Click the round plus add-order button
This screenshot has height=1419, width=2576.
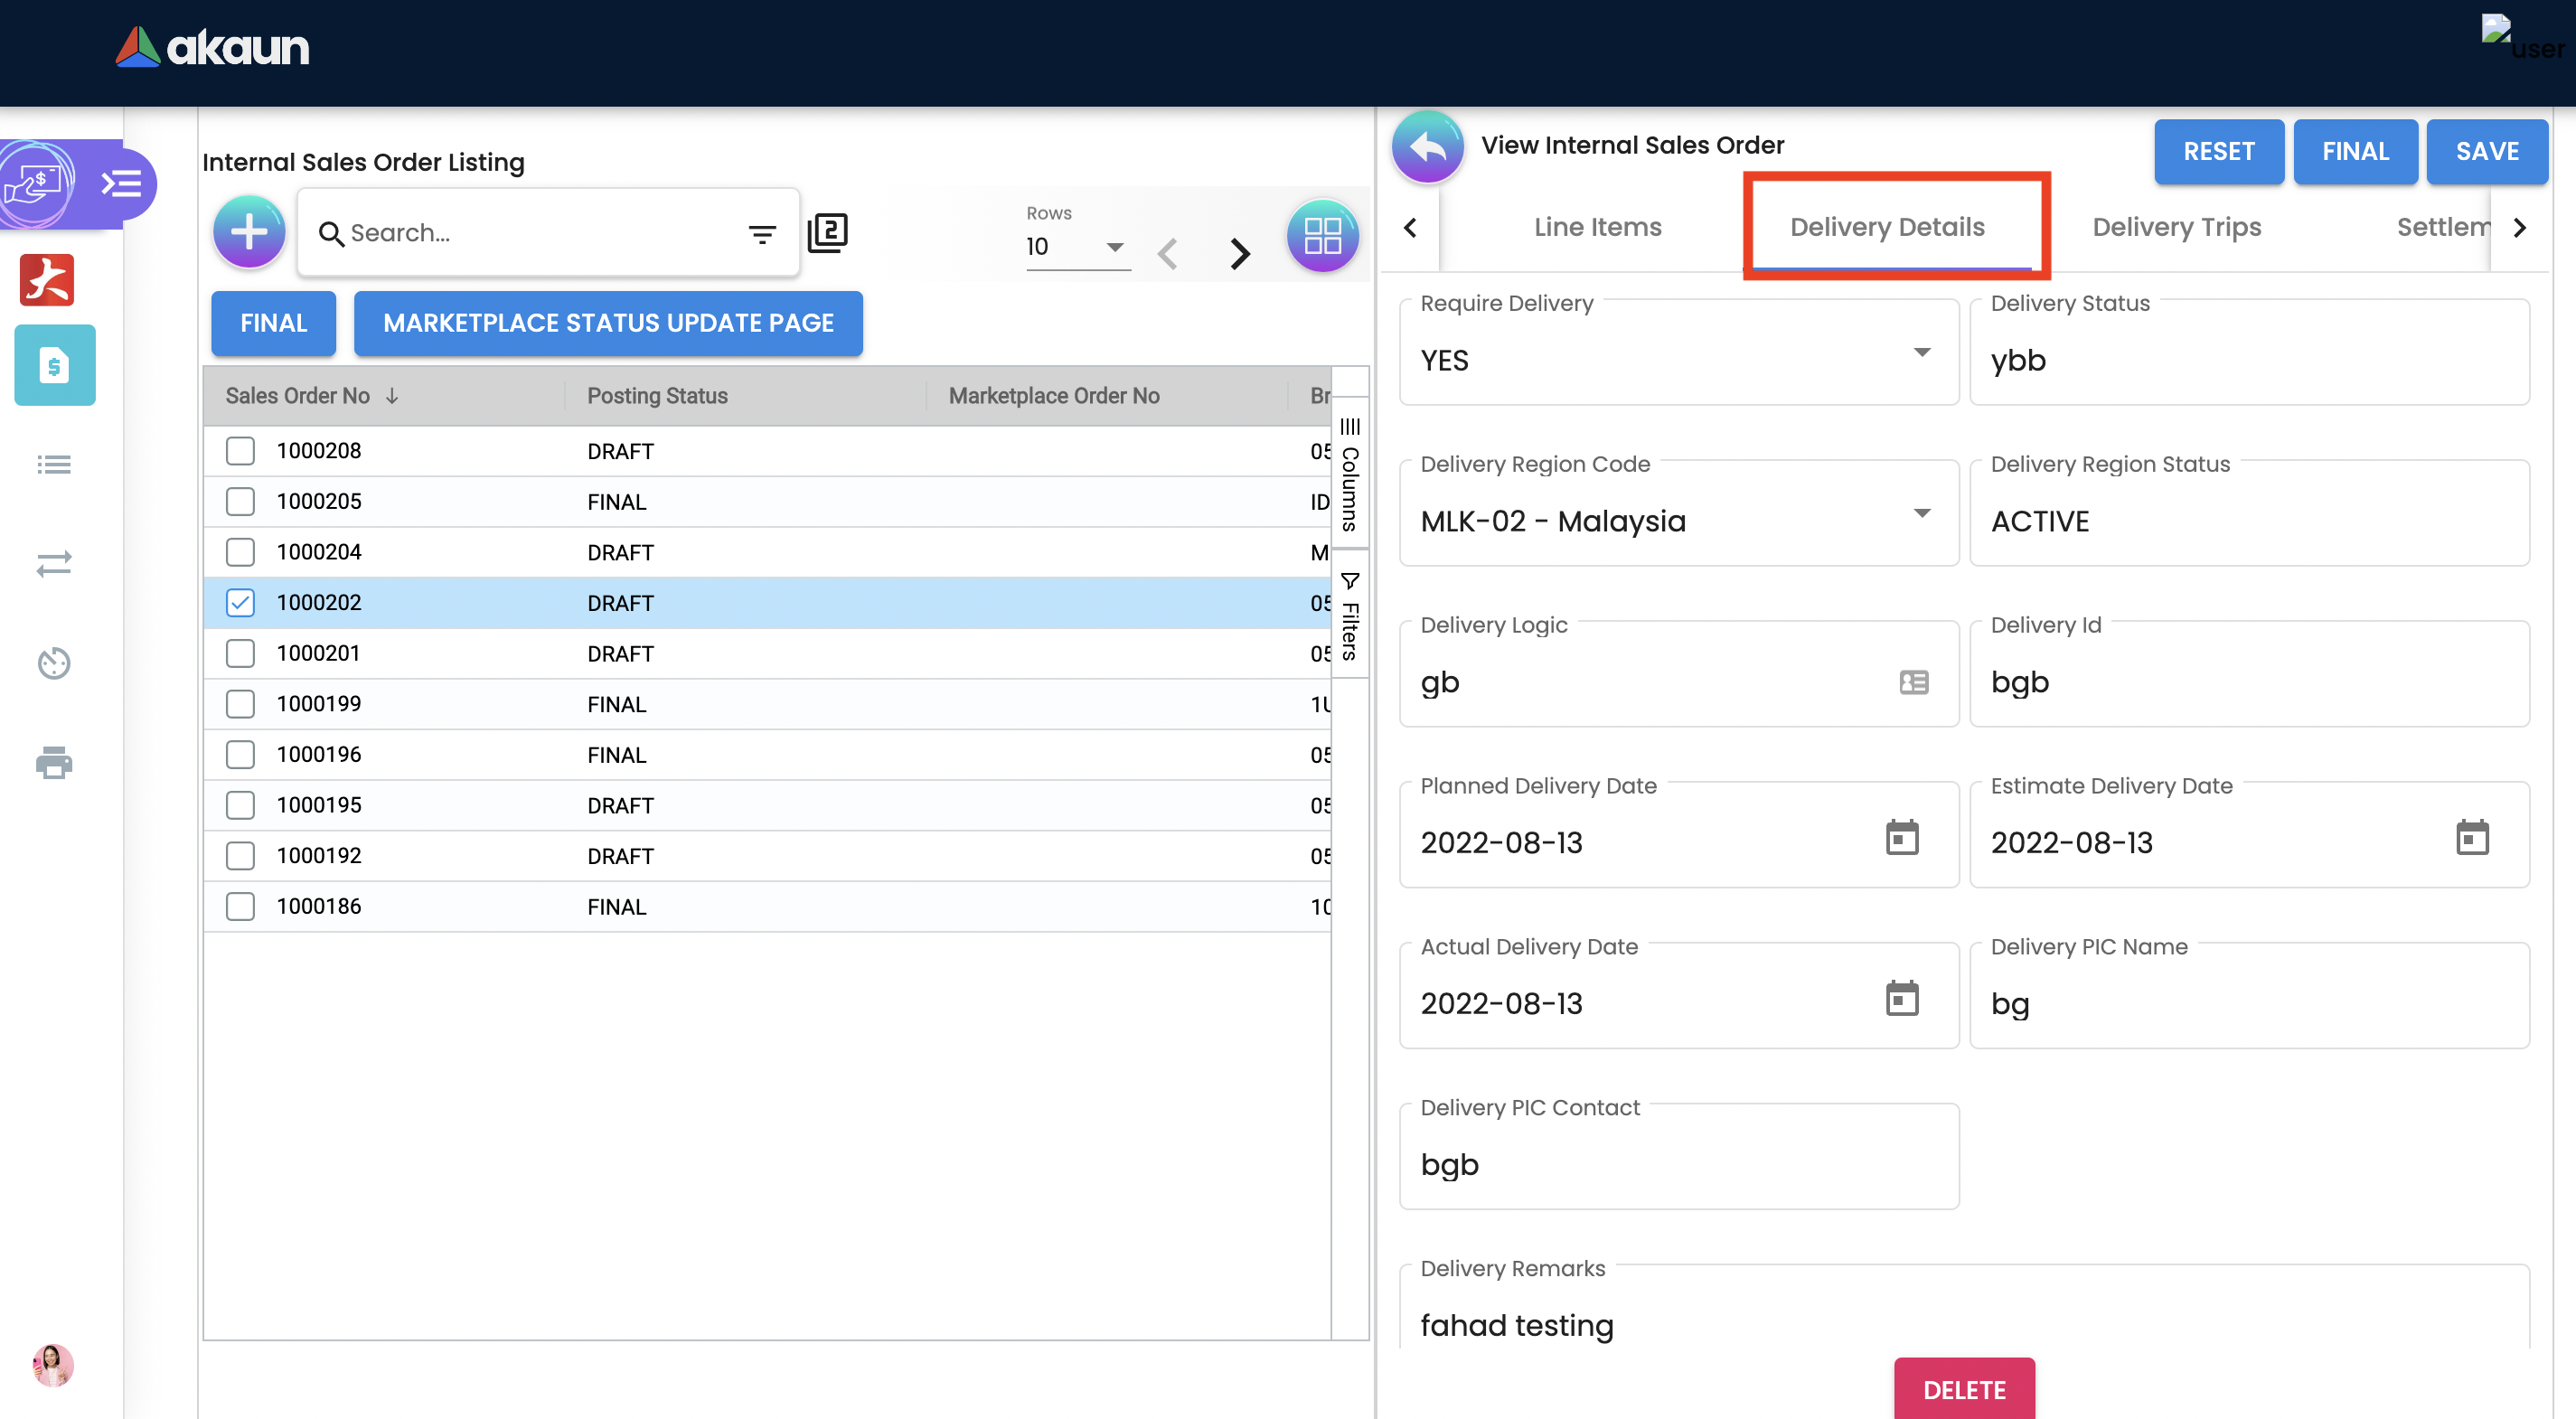pyautogui.click(x=249, y=232)
